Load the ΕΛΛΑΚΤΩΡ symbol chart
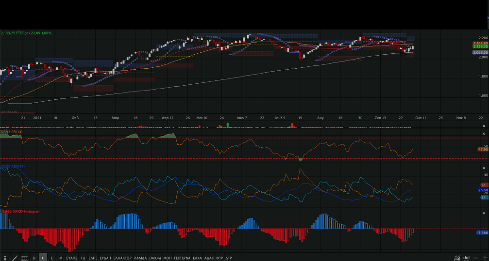Image resolution: width=489 pixels, height=261 pixels. (122, 258)
